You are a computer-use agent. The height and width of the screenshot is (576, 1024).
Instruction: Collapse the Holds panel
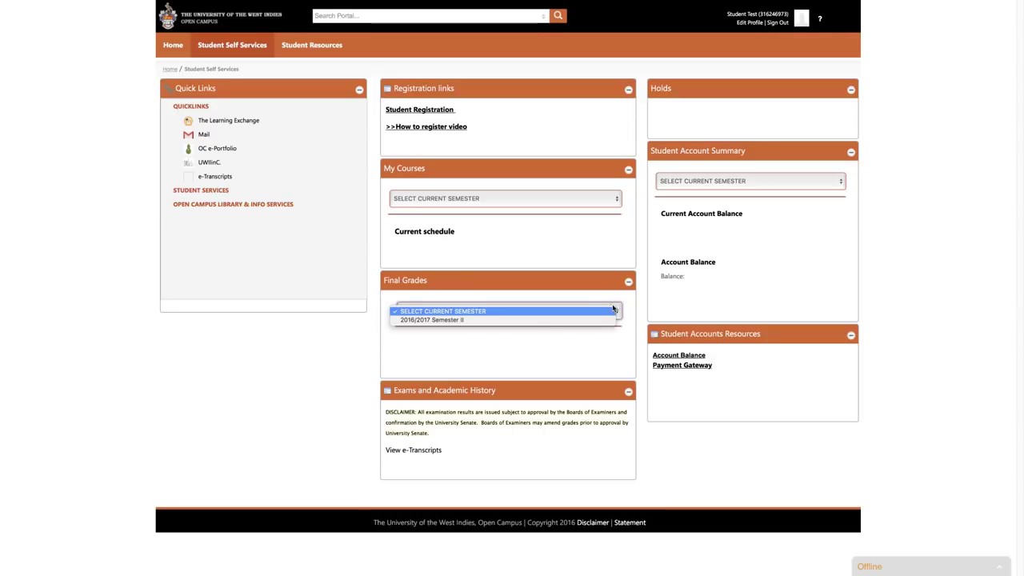pos(850,90)
